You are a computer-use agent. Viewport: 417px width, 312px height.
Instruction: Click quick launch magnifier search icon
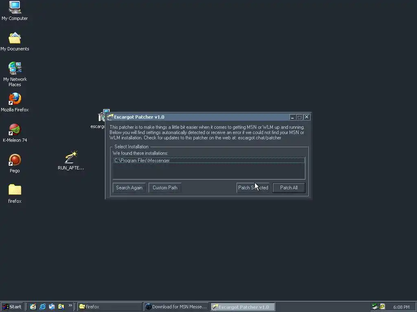[x=61, y=307]
